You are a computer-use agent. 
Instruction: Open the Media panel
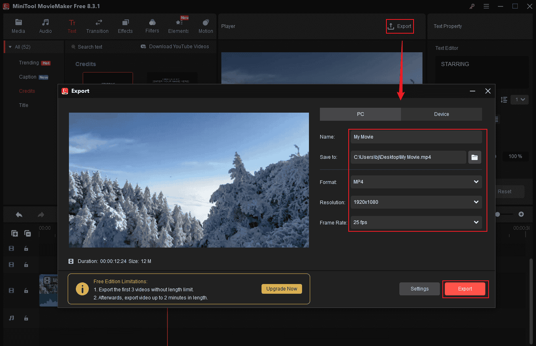(x=18, y=26)
